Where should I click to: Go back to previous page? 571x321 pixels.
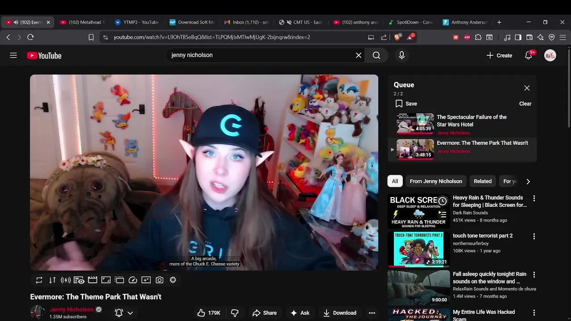8,37
